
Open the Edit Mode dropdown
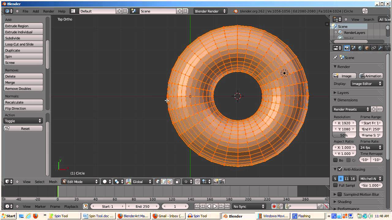click(80, 182)
